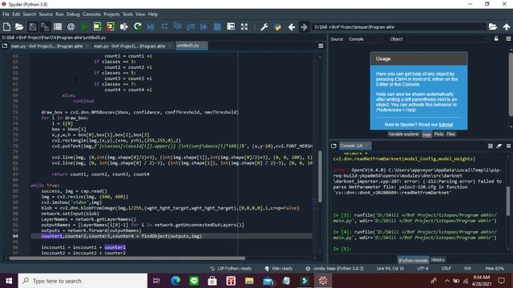The image size is (513, 288).
Task: Toggle fullscreen mode icon
Action: click(x=244, y=26)
